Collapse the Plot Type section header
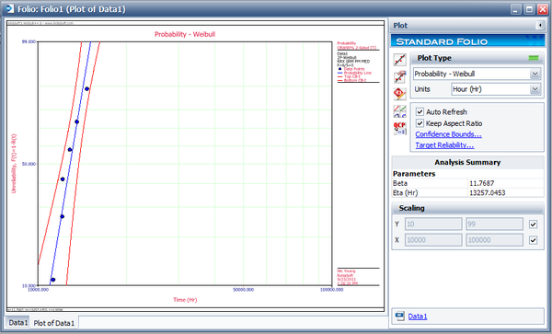This screenshot has height=334, width=552. click(477, 58)
